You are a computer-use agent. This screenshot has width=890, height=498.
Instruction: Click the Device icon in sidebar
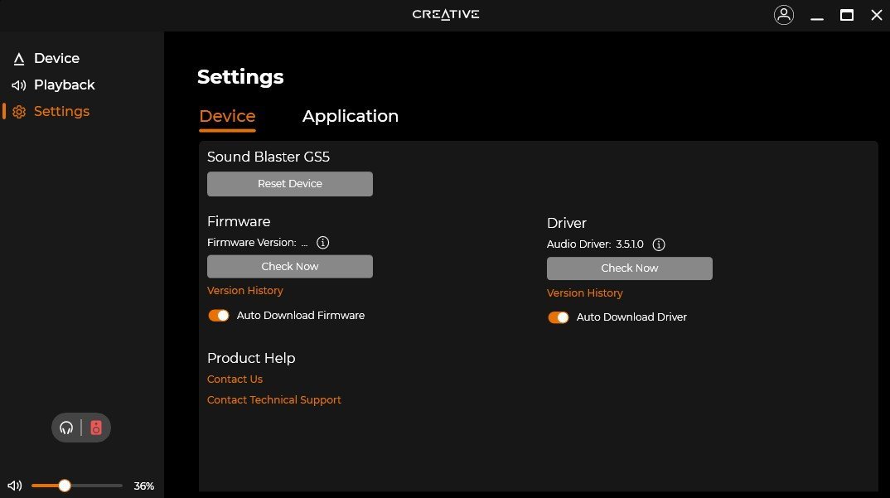[19, 59]
